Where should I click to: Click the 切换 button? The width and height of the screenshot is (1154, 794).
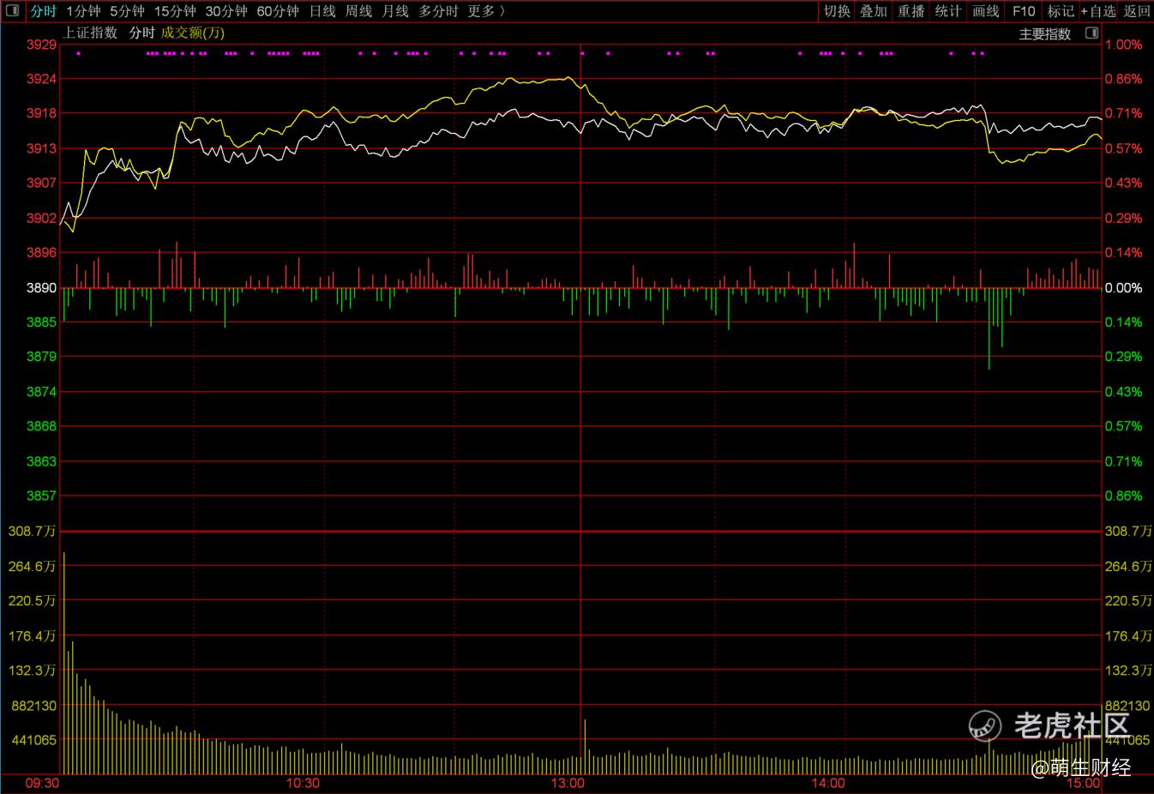(837, 11)
